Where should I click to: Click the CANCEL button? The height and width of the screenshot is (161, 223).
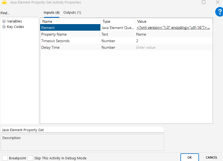point(212,157)
